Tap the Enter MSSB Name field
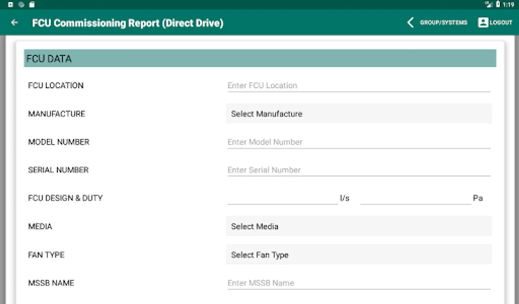Screen dimensions: 519x304 [359, 283]
